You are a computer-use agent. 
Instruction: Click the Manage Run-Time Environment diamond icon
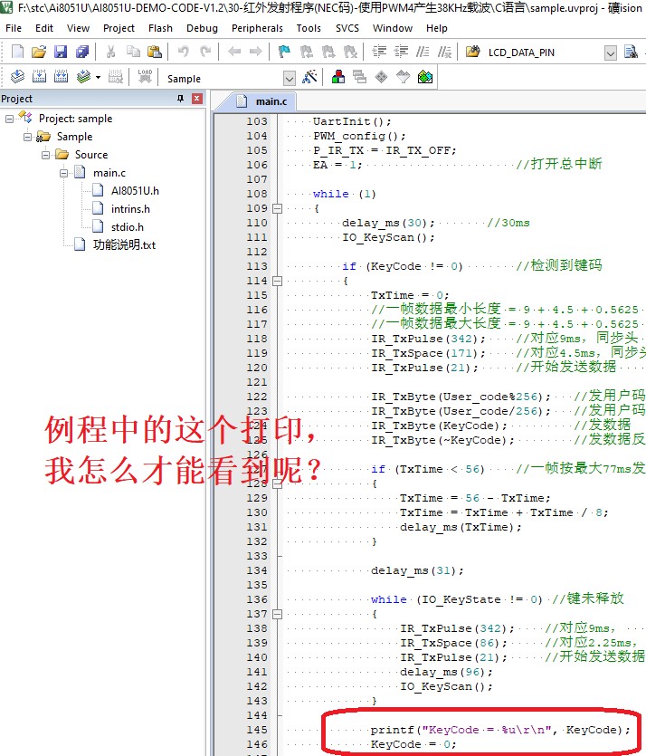[381, 77]
